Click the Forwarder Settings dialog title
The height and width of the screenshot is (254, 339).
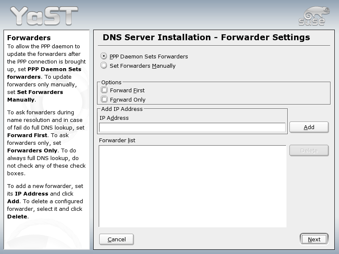(206, 37)
